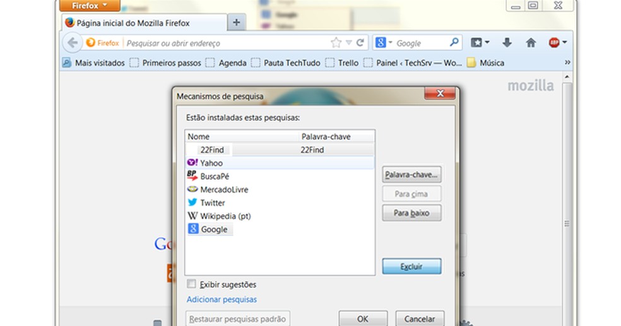Sort by the Palavra-chave column header
621x326 pixels.
pyautogui.click(x=336, y=136)
